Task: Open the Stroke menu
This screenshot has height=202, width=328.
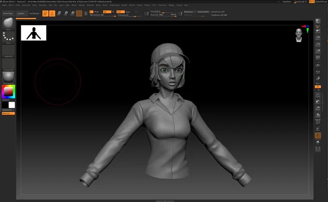Action: 139,5
